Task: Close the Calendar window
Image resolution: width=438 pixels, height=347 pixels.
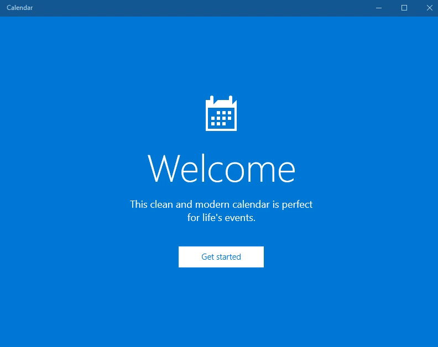Action: (429, 8)
